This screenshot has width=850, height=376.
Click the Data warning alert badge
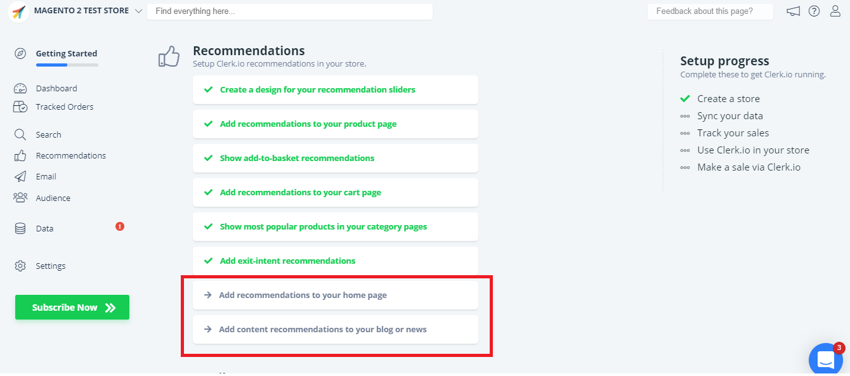(120, 226)
